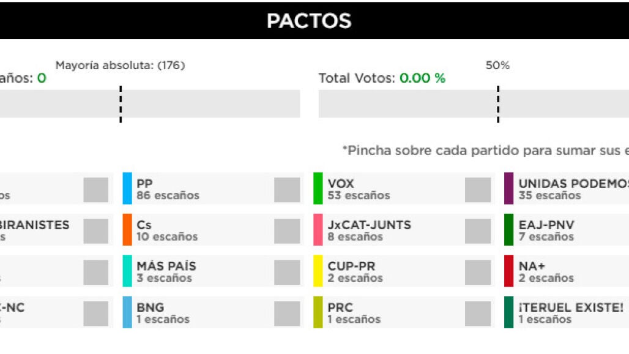Click the Total Votos percentage bar
629x354 pixels.
coord(474,104)
